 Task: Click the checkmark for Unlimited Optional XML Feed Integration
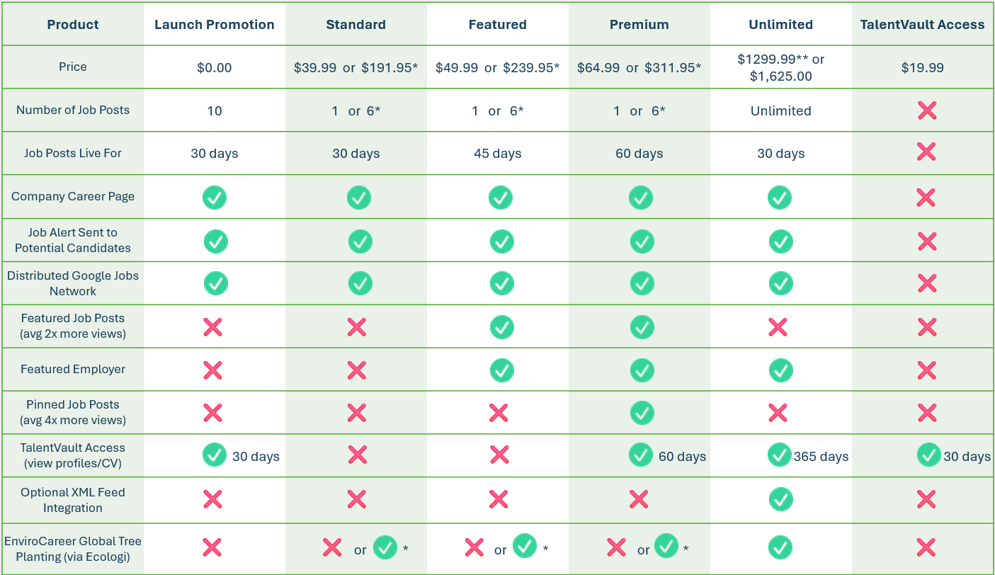[x=780, y=499]
